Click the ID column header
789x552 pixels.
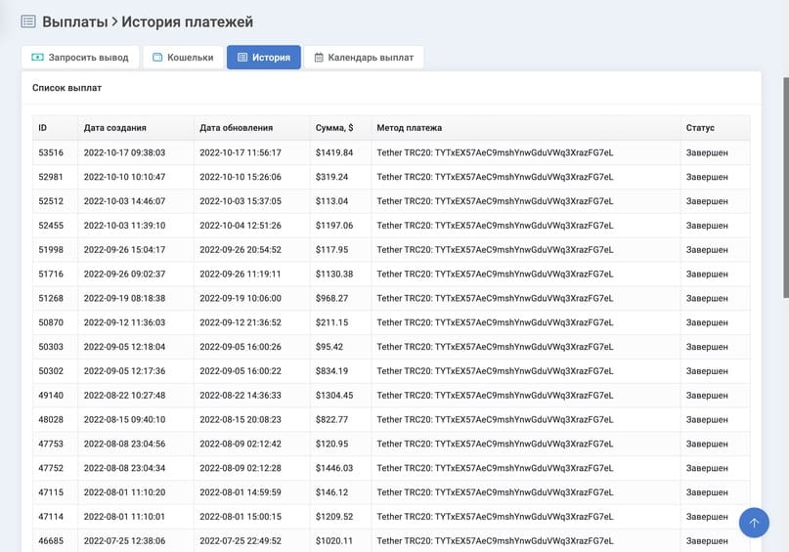pyautogui.click(x=43, y=128)
